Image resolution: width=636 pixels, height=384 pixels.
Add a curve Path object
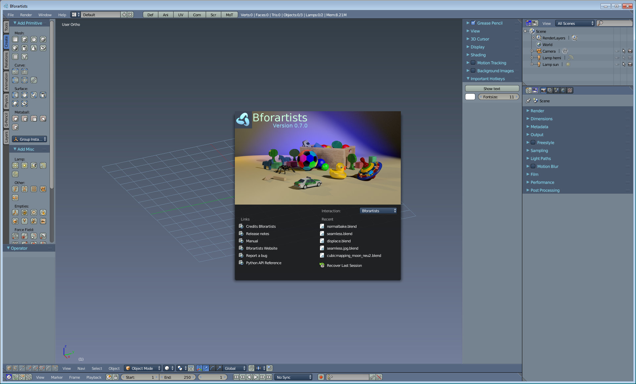tap(34, 80)
